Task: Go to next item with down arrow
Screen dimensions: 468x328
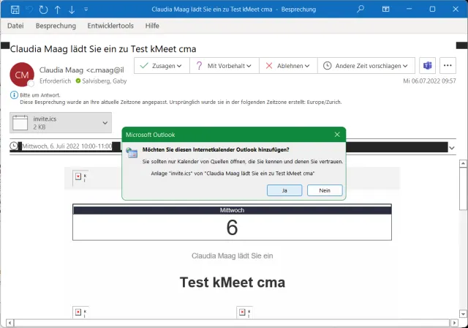Action: pyautogui.click(x=72, y=10)
